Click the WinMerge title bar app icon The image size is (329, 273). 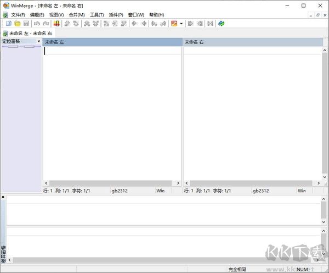tap(6, 5)
